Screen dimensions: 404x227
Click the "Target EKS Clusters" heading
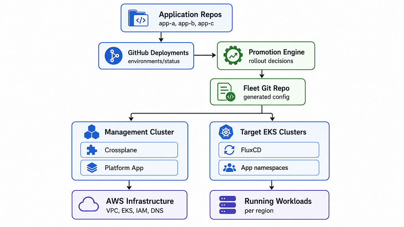273,132
